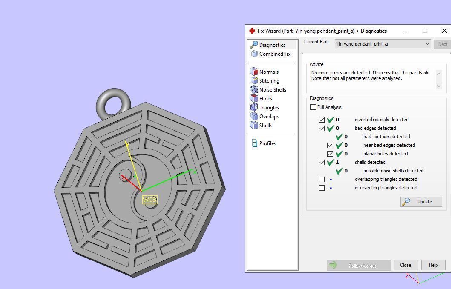Viewport: 451px width, 289px height.
Task: Uncheck bad edges detection checkbox
Action: [x=322, y=128]
